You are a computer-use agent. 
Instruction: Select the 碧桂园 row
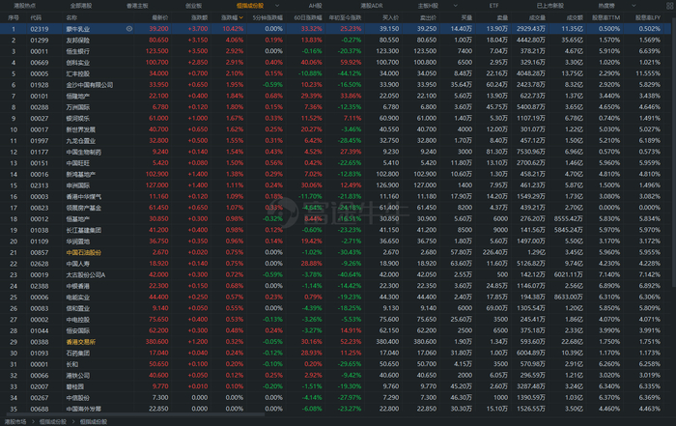tap(336, 386)
